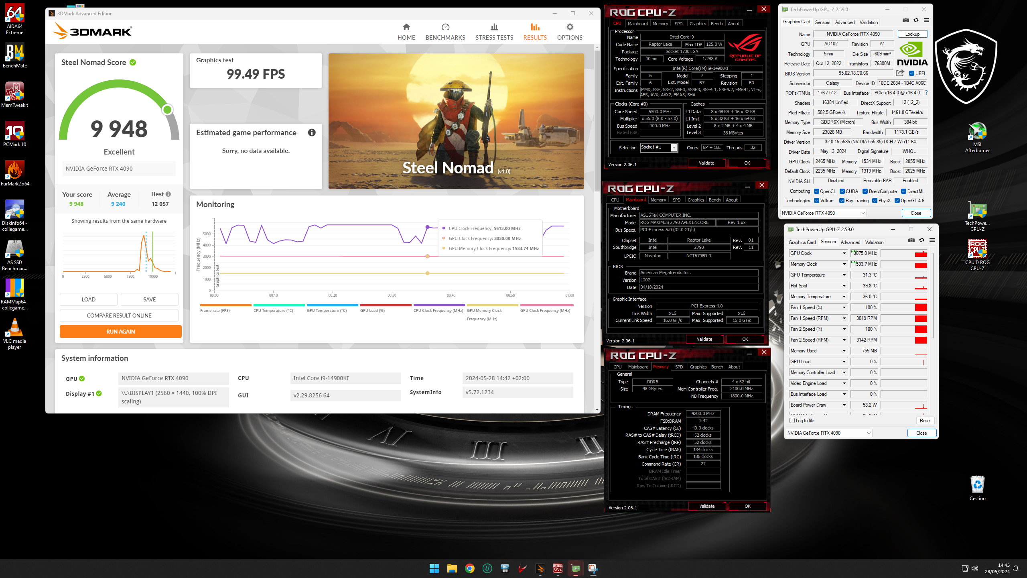Screen dimensions: 1027x578
Task: Click SAVE result button
Action: 149,299
